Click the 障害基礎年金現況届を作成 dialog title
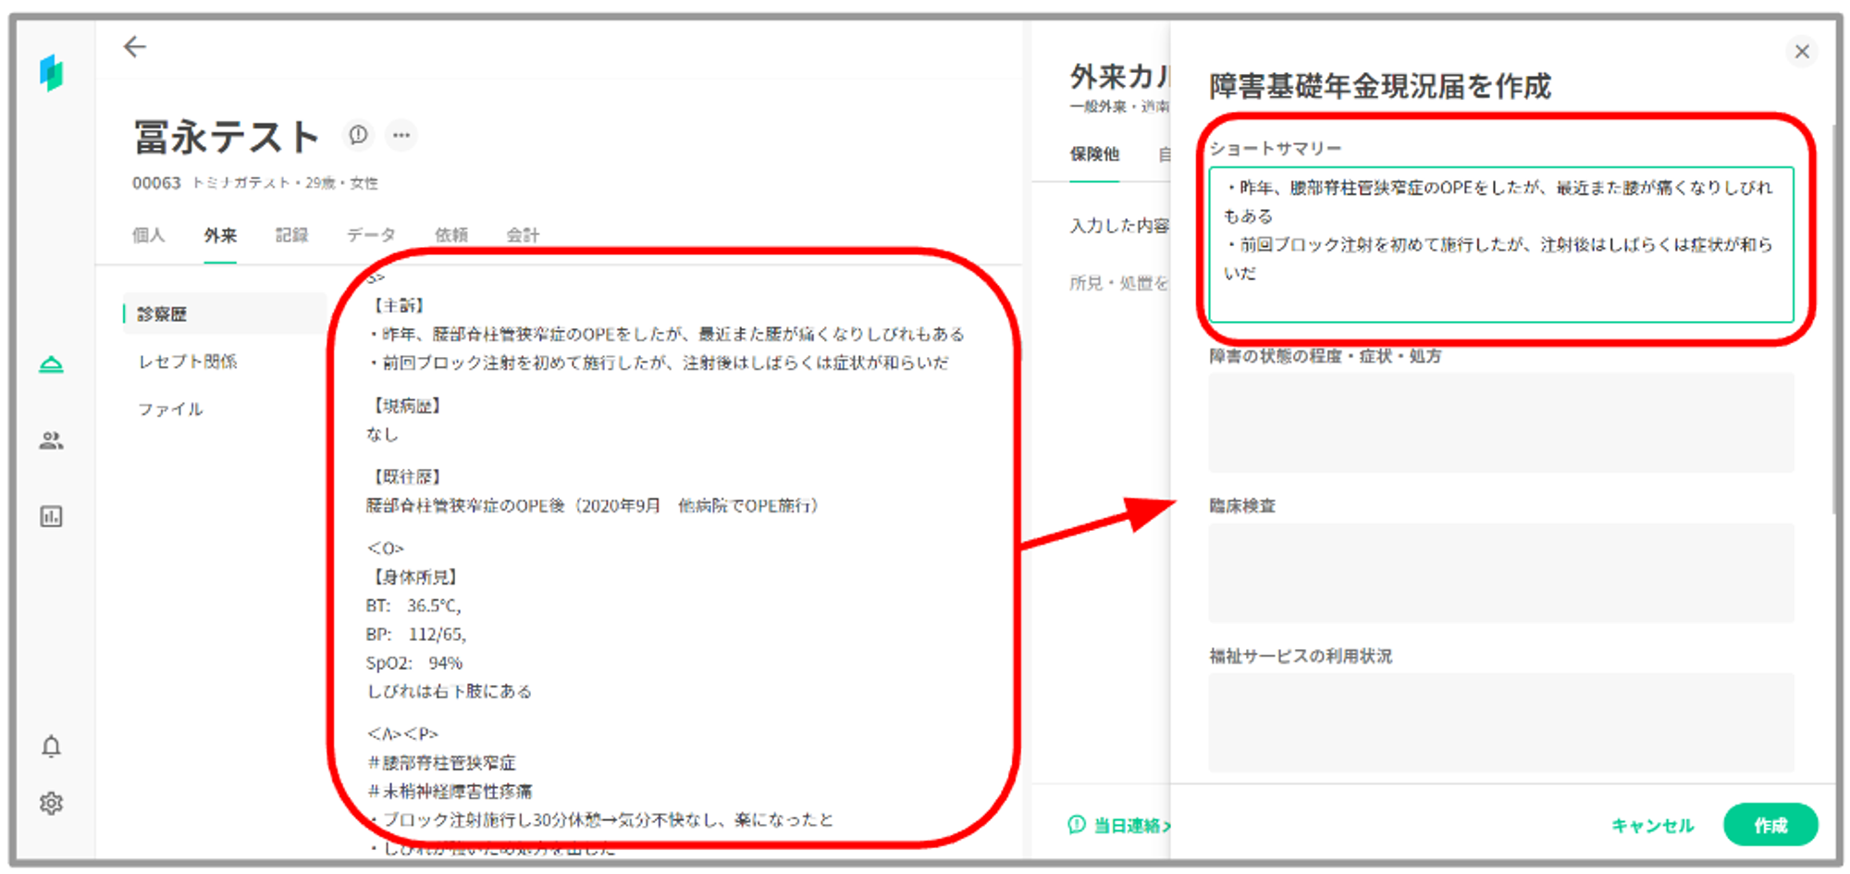This screenshot has height=874, width=1850. coord(1380,86)
